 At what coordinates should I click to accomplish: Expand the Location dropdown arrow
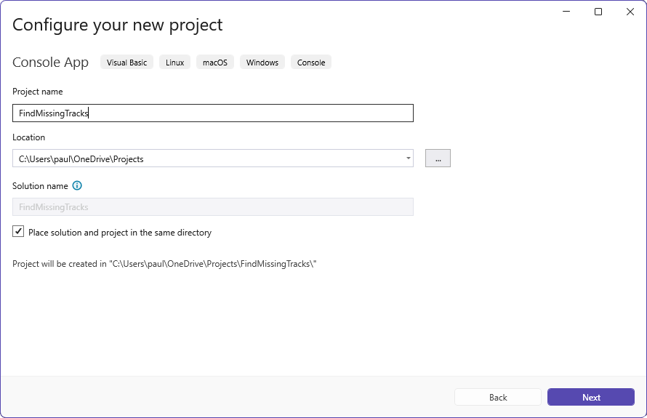pos(408,158)
